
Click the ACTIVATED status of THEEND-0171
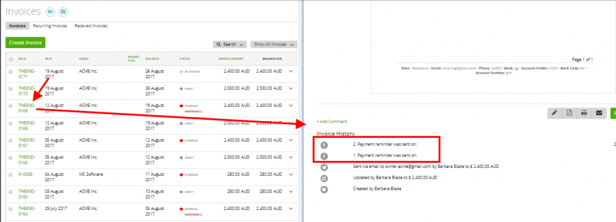click(x=189, y=71)
